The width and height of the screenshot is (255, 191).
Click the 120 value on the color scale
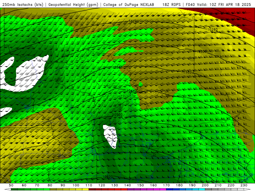point(102,185)
